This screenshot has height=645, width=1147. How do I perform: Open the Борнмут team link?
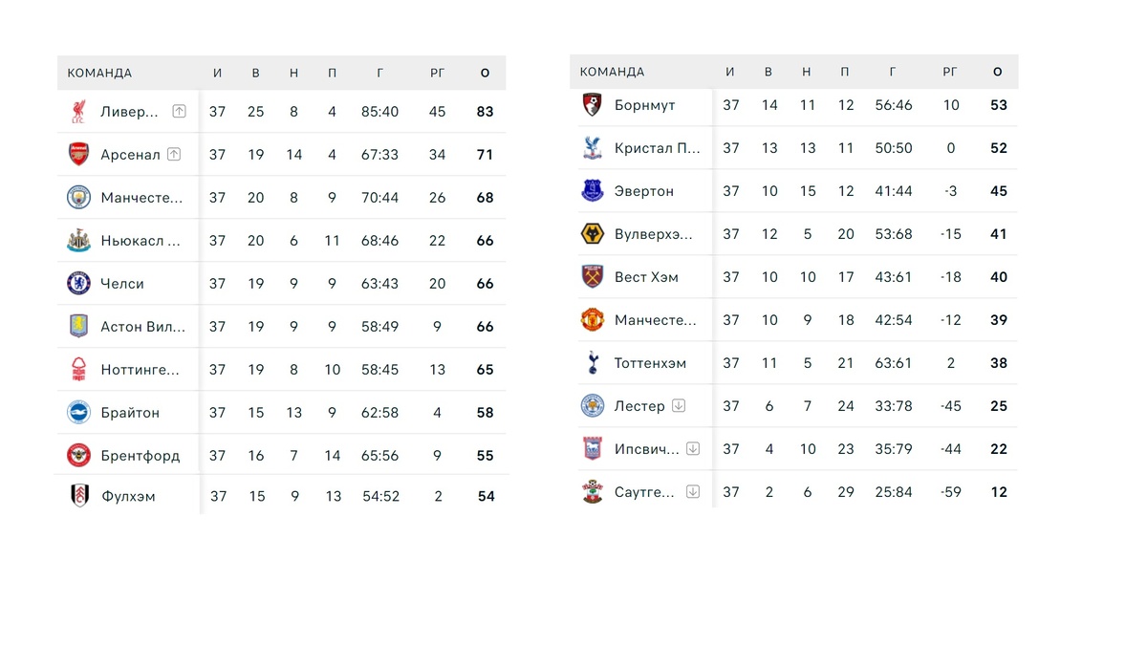(645, 105)
